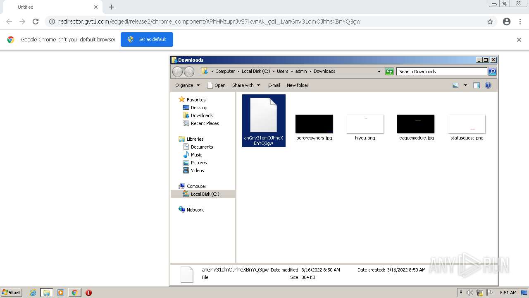Open the Chrome profile avatar menu
This screenshot has width=529, height=298.
coord(507,22)
